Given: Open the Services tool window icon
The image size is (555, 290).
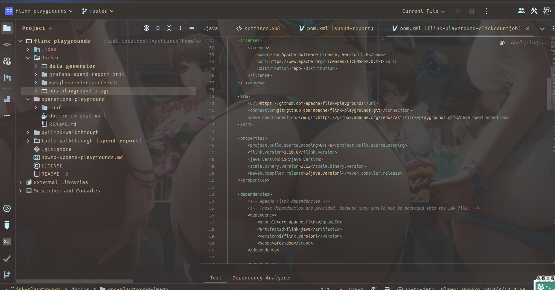Looking at the screenshot, I should (x=7, y=208).
